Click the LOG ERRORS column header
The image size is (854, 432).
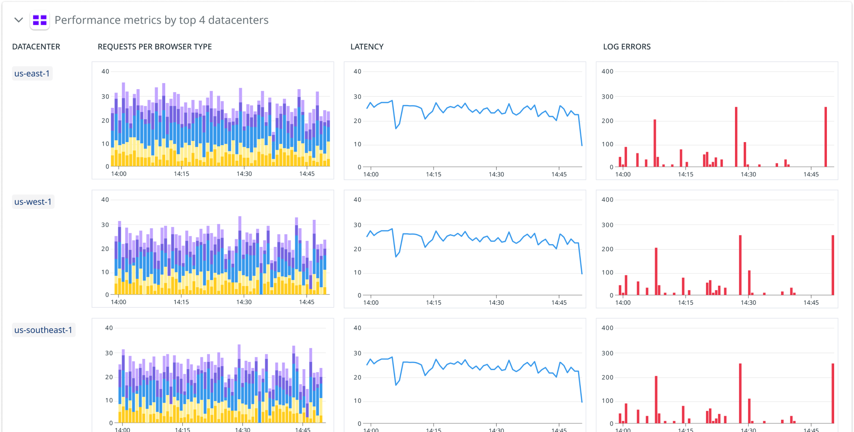[x=627, y=46]
